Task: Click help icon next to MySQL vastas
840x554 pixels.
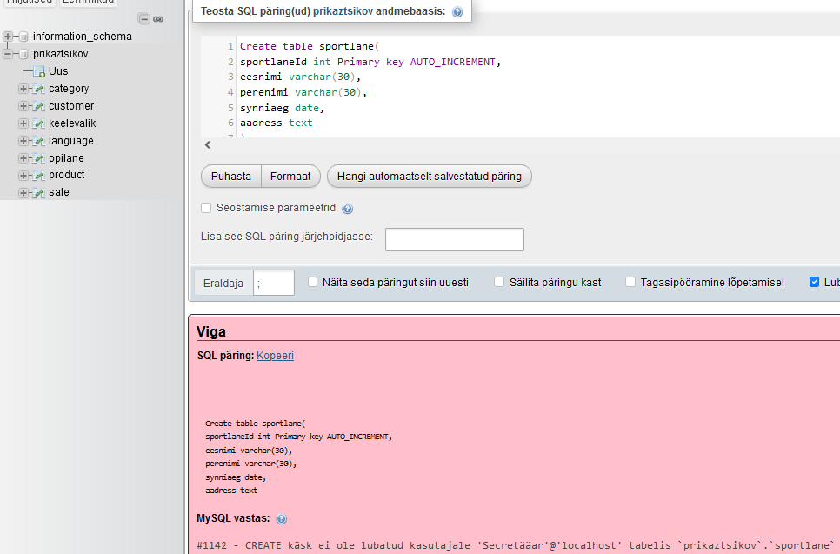Action: pyautogui.click(x=281, y=519)
